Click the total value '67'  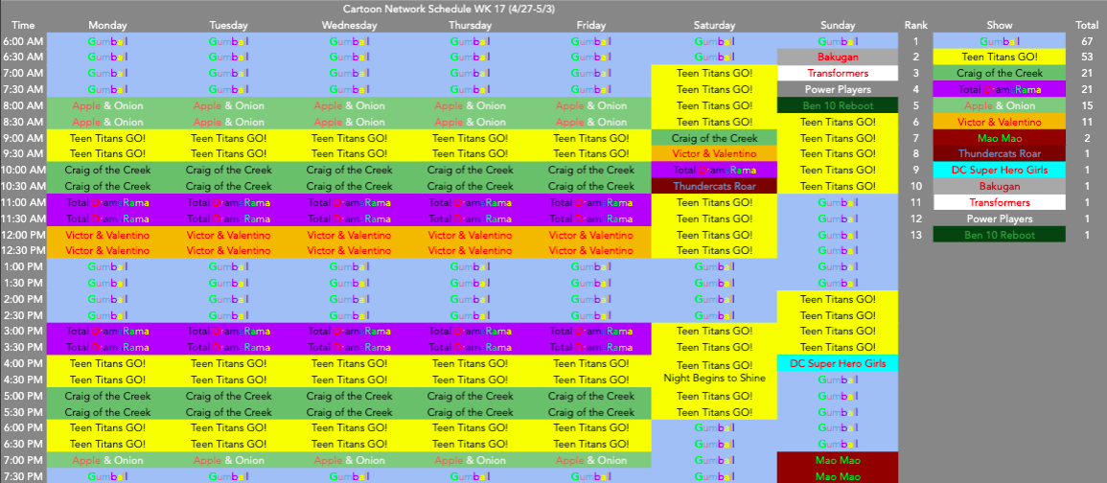[x=1087, y=41]
